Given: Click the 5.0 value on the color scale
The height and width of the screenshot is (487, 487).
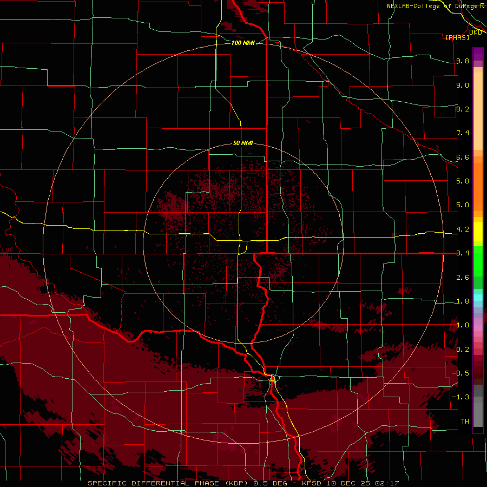Looking at the screenshot, I should tap(463, 205).
